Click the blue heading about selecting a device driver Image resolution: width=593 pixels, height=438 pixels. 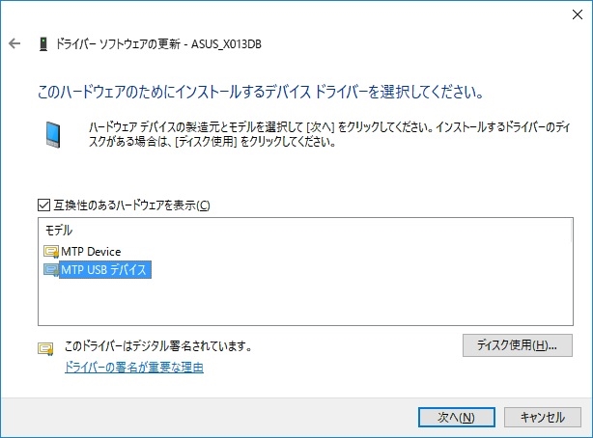tap(259, 94)
